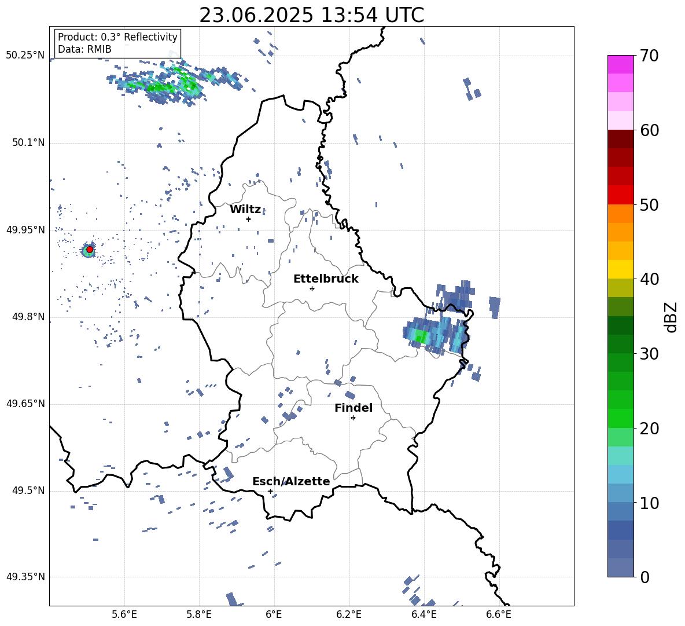Click the longitude label 6.4°E
The width and height of the screenshot is (685, 626).
point(423,614)
